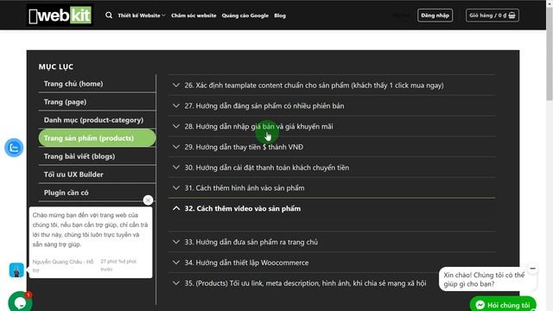Open the shopping cart basket icon
This screenshot has height=311, width=553.
click(x=512, y=16)
